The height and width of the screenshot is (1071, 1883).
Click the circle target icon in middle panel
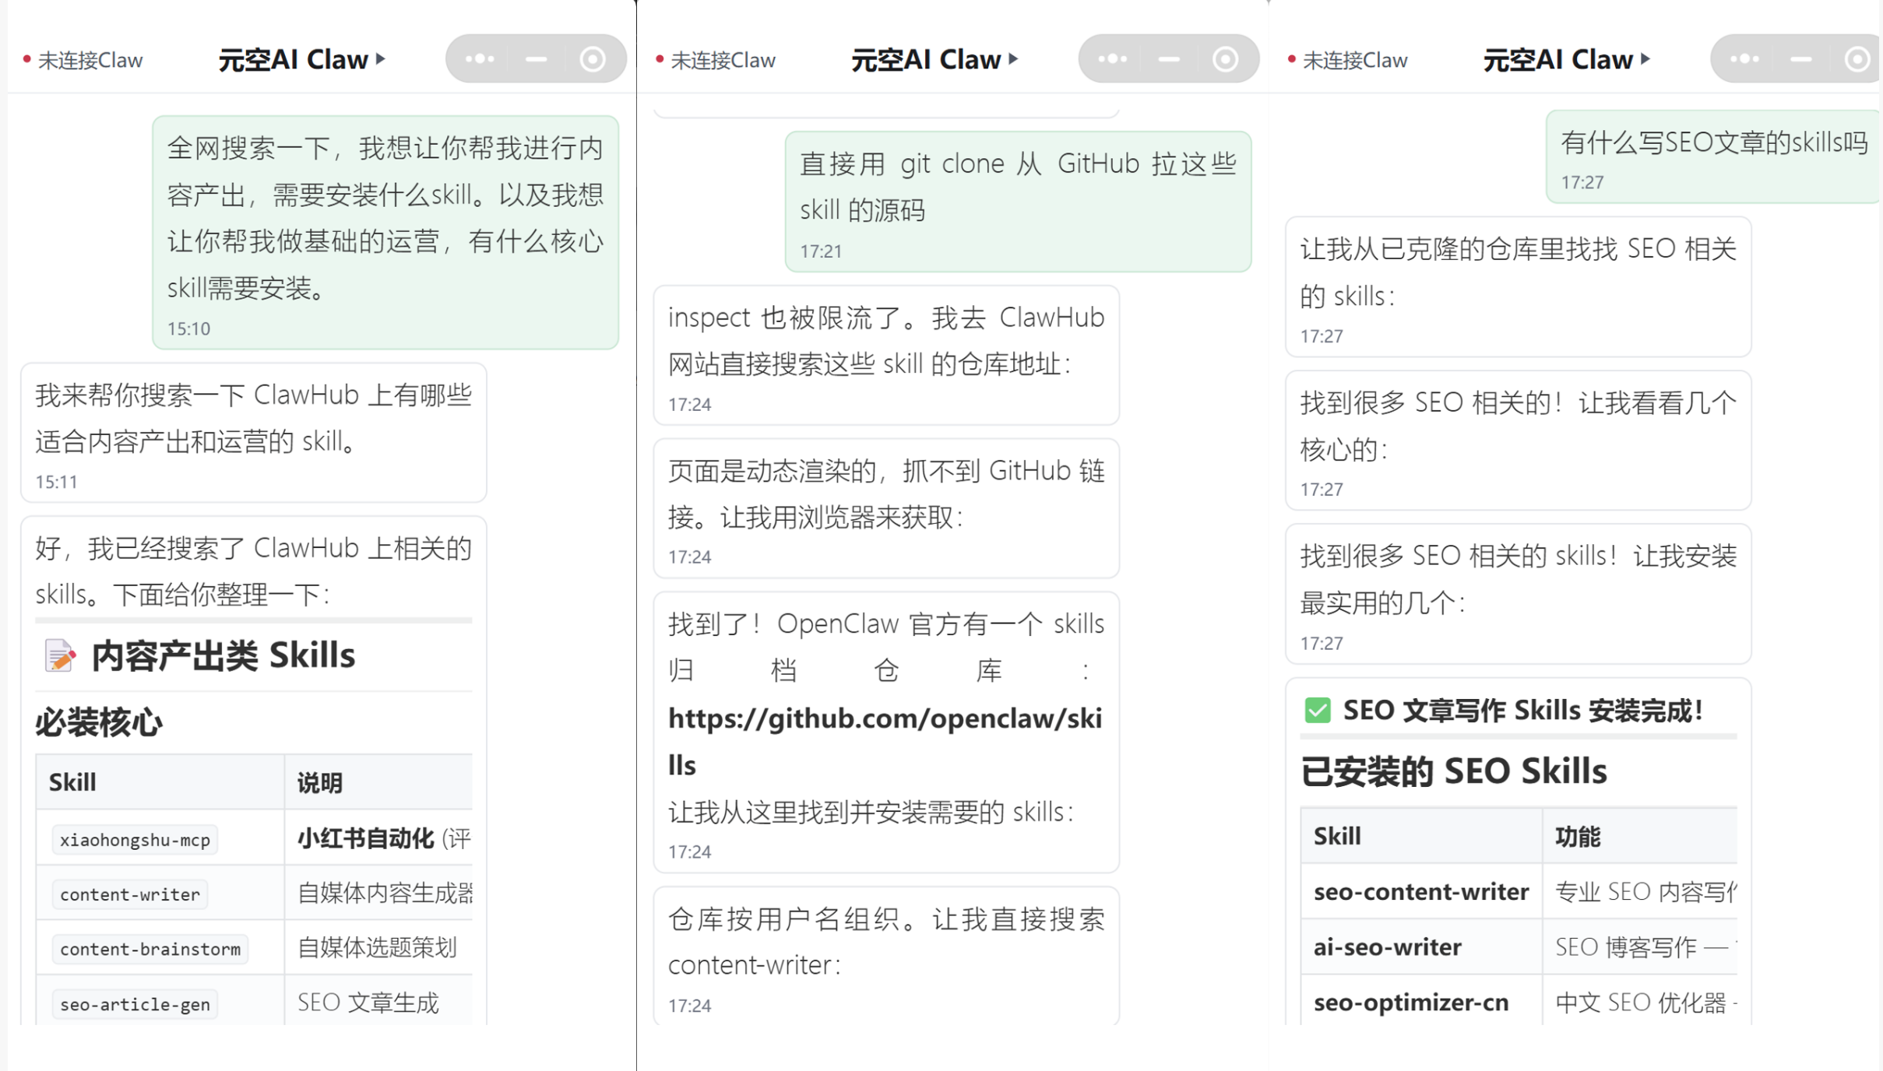pyautogui.click(x=1224, y=59)
